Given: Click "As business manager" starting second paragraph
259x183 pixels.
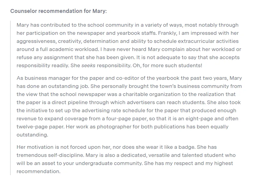Looking at the screenshot, I should coord(41,78).
